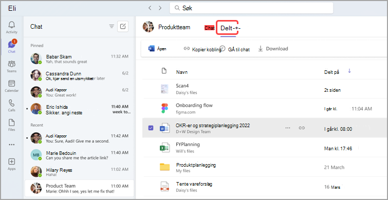
Task: Click Babar Skam's avatar
Action: (x=36, y=58)
